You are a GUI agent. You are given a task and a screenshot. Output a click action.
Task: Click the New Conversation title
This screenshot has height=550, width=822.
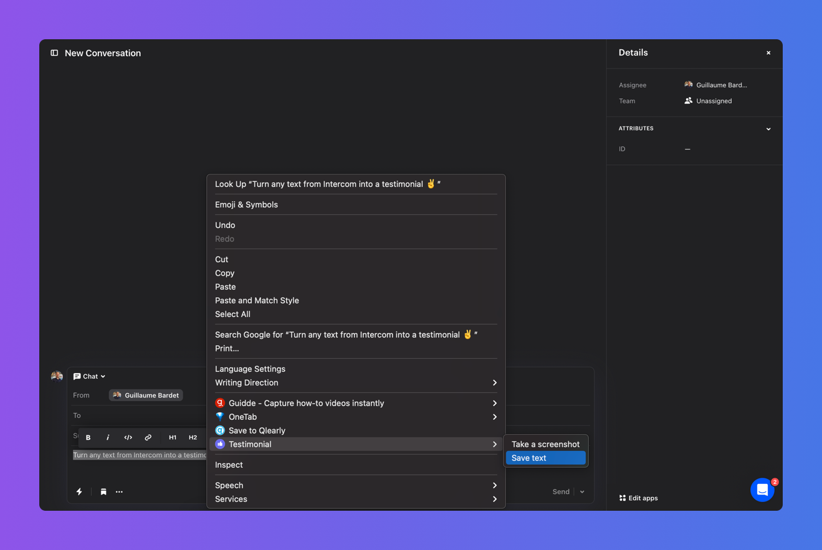(x=103, y=53)
